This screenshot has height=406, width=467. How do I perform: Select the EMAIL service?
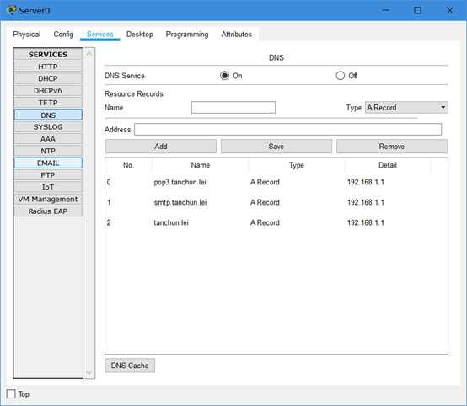click(x=48, y=163)
